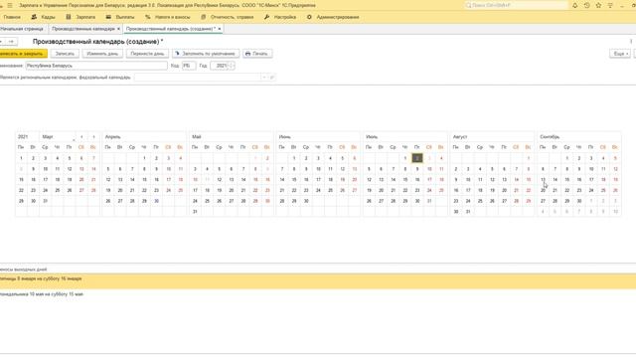Screen dimensions: 636x358
Task: Click Записать и закрыть button
Action: pyautogui.click(x=23, y=54)
